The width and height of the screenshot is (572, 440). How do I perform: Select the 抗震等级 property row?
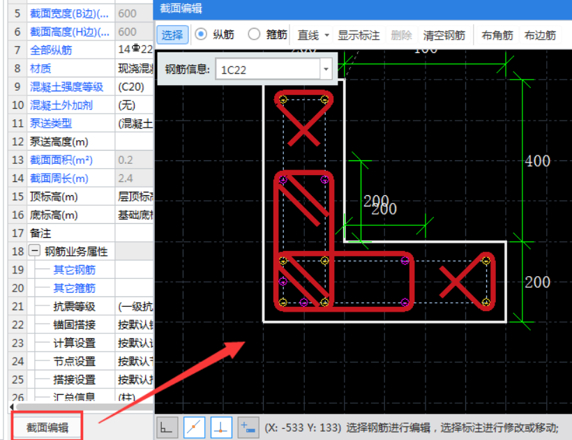click(x=75, y=306)
